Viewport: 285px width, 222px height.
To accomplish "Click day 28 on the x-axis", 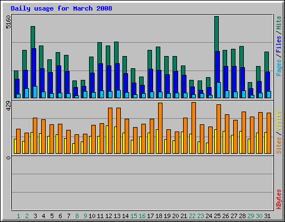I will (242, 216).
